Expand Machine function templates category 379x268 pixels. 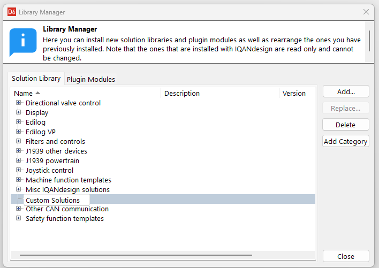coord(18,180)
